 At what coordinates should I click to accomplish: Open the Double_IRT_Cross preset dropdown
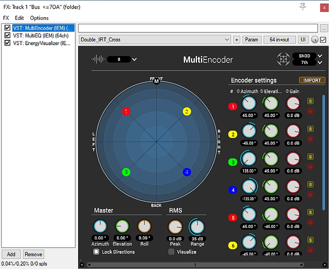pyautogui.click(x=155, y=40)
